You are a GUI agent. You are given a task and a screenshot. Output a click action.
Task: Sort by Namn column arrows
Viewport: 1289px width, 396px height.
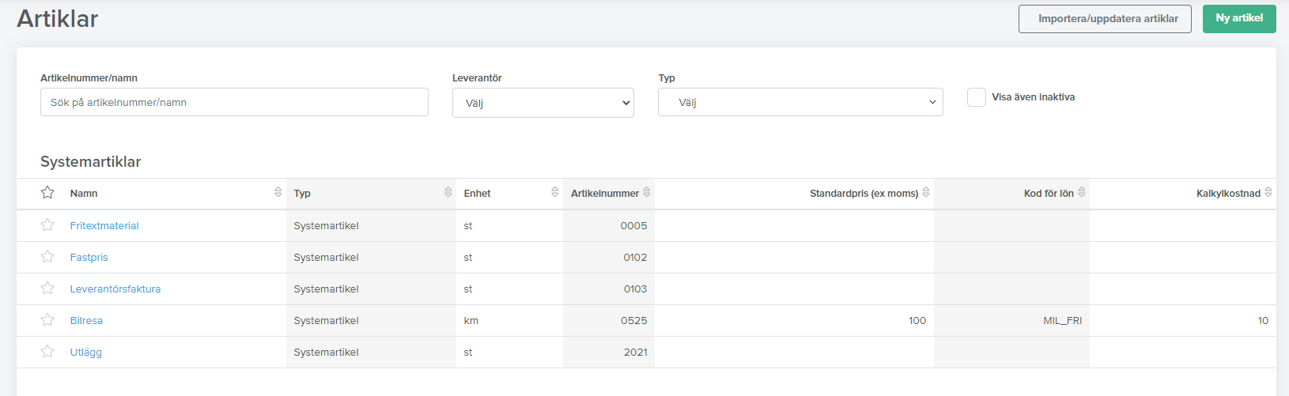click(x=278, y=192)
